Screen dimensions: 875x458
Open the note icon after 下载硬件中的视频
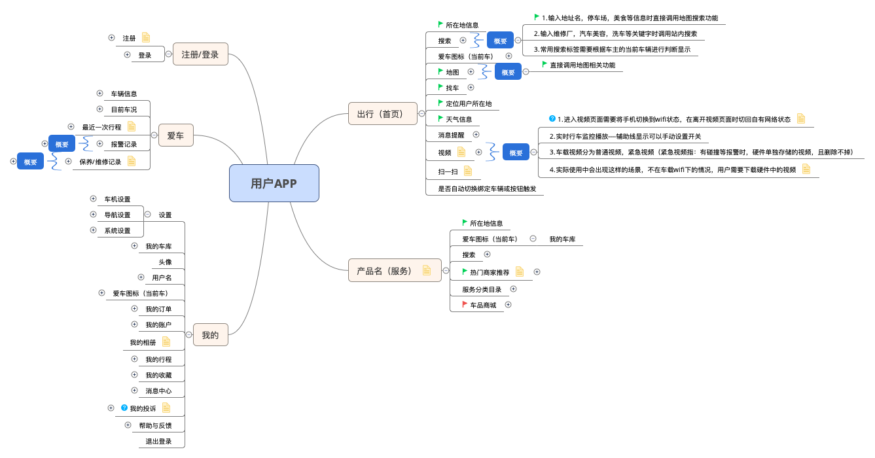[806, 169]
